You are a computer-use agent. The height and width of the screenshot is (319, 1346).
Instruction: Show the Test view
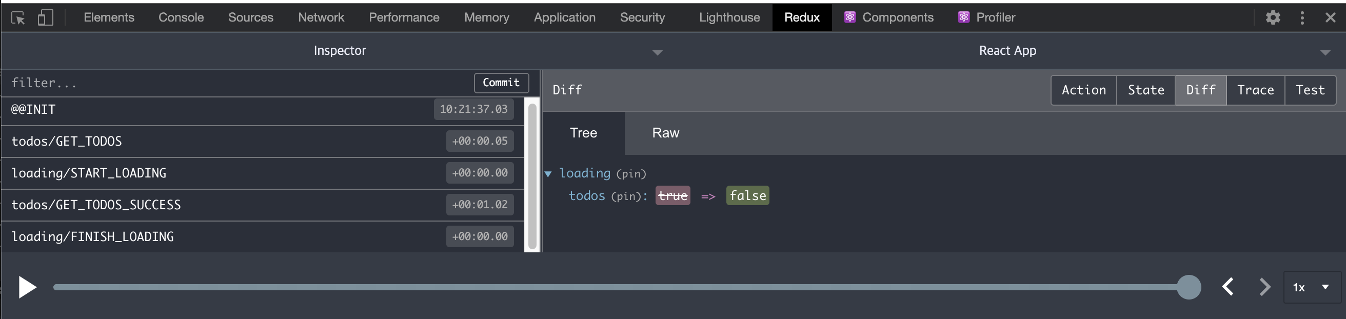pyautogui.click(x=1311, y=90)
